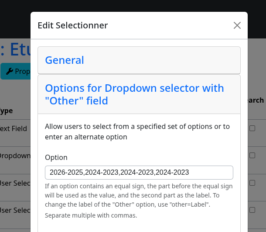Viewport: 266px width, 232px height.
Task: Toggle search checkbox in Dropdown row
Action: click(x=252, y=156)
